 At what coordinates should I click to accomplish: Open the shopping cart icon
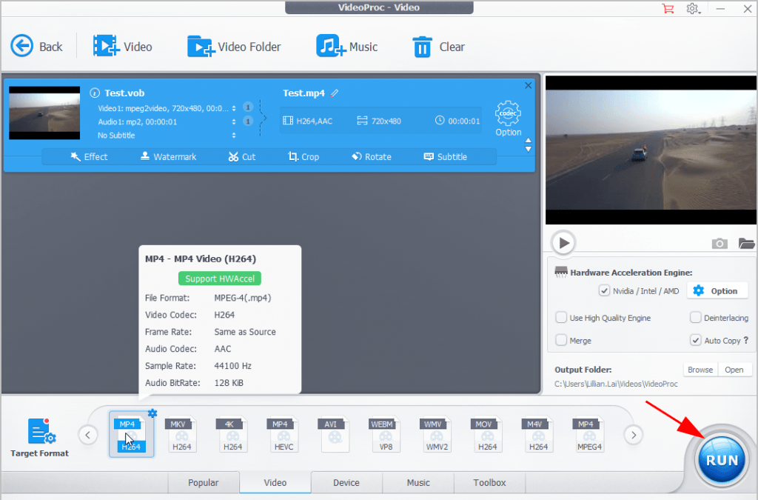(x=668, y=9)
